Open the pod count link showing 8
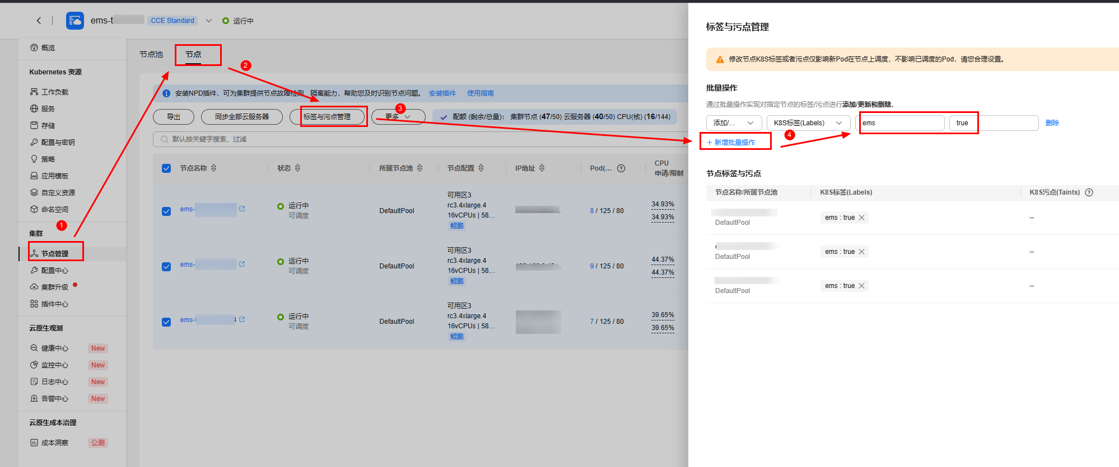The image size is (1119, 467). pyautogui.click(x=592, y=211)
